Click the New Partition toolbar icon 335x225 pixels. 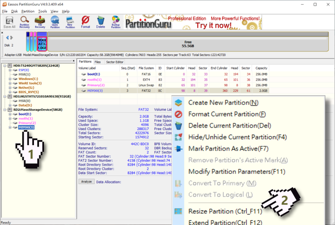click(70, 22)
